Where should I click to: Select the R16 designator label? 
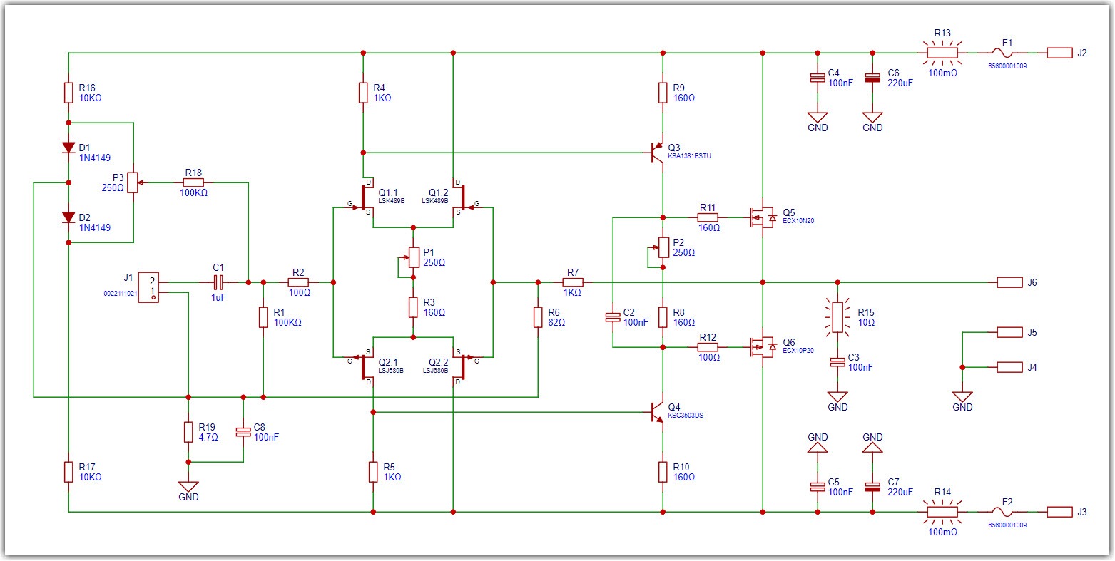[x=87, y=88]
